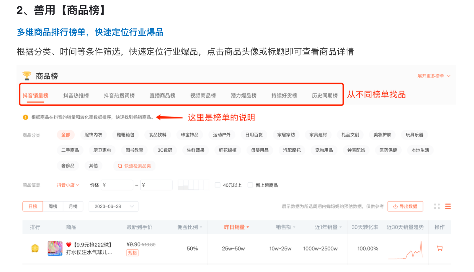This screenshot has width=474, height=272.
Task: Click the orange info icon before the ranking description
Action: coord(25,117)
